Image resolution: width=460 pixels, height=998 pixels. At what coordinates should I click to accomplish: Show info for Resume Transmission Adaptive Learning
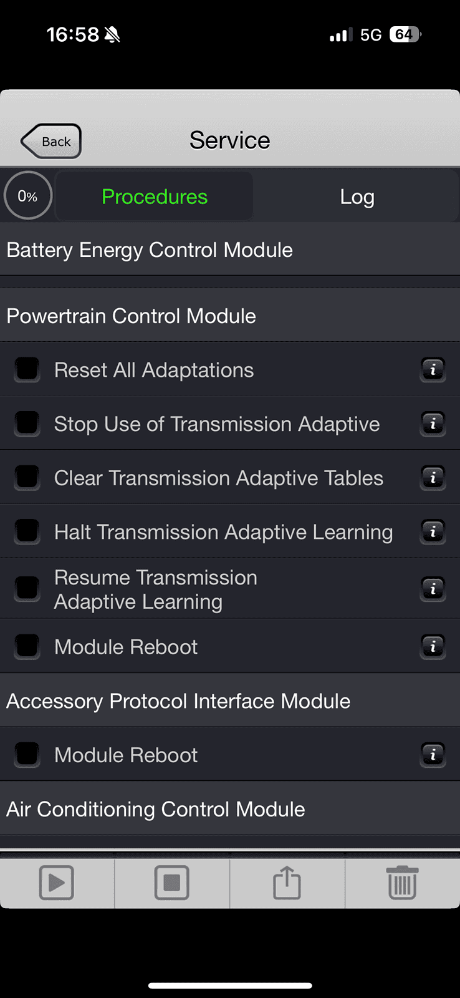coord(433,589)
